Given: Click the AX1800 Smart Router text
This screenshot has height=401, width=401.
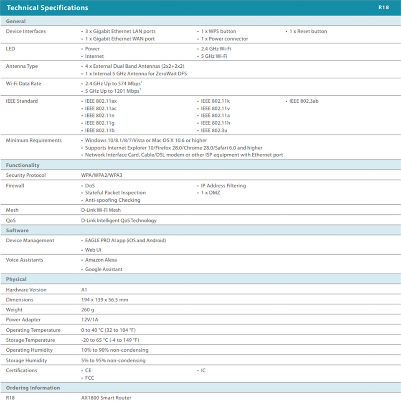Looking at the screenshot, I should (x=106, y=398).
